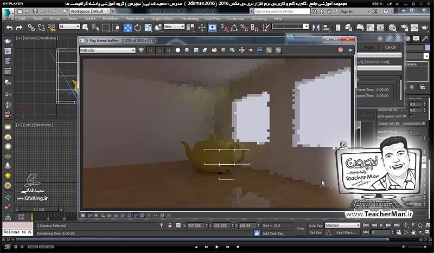This screenshot has height=253, width=434.
Task: Open the Select by Name dialog
Action: pyautogui.click(x=95, y=28)
